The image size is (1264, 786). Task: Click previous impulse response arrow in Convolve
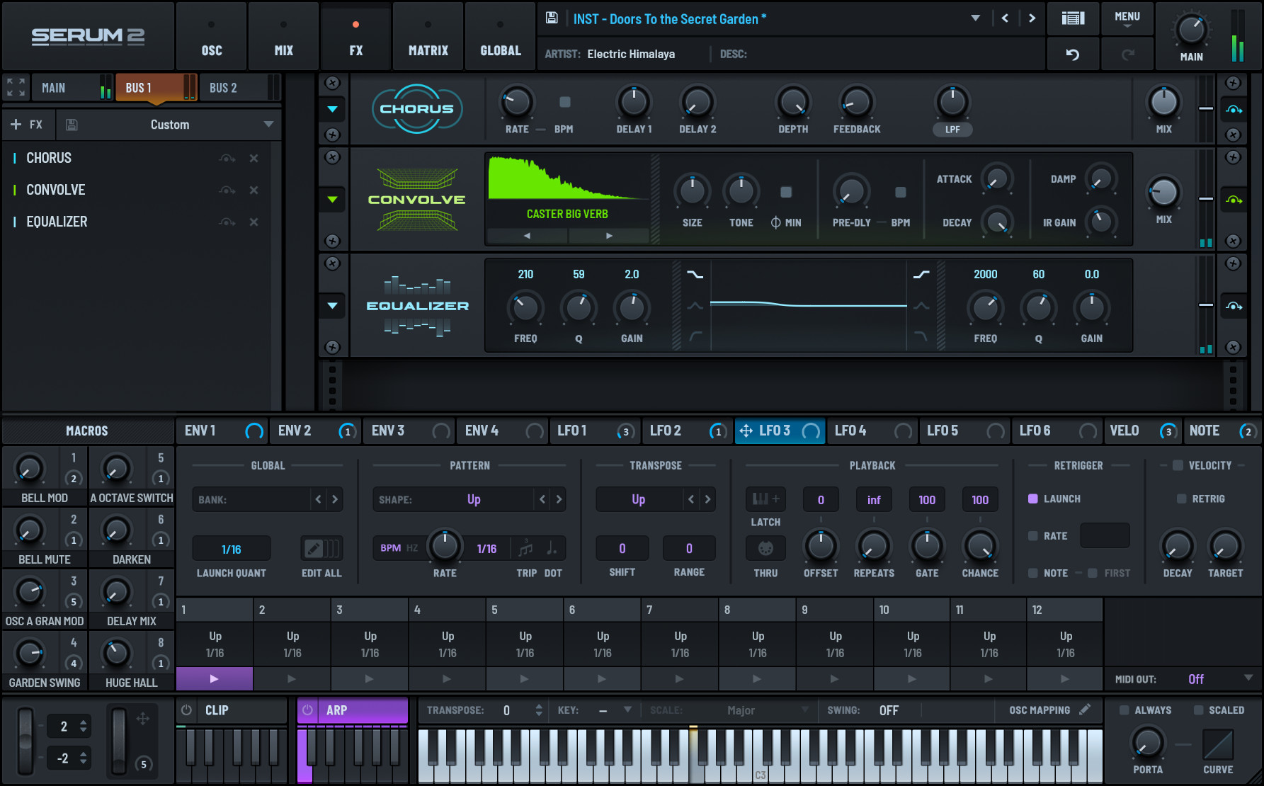(528, 236)
